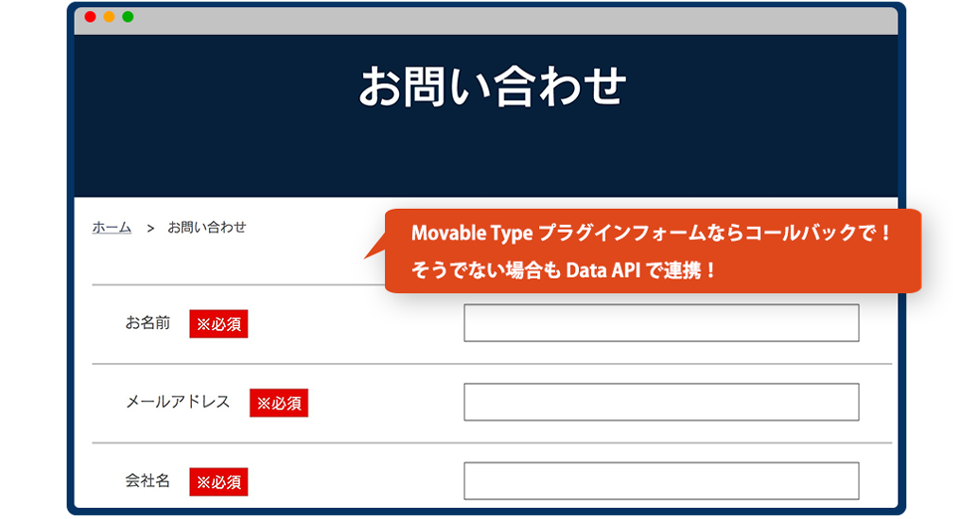This screenshot has height=519, width=959.
Task: Click the お問い合わせ page heading
Action: click(492, 86)
